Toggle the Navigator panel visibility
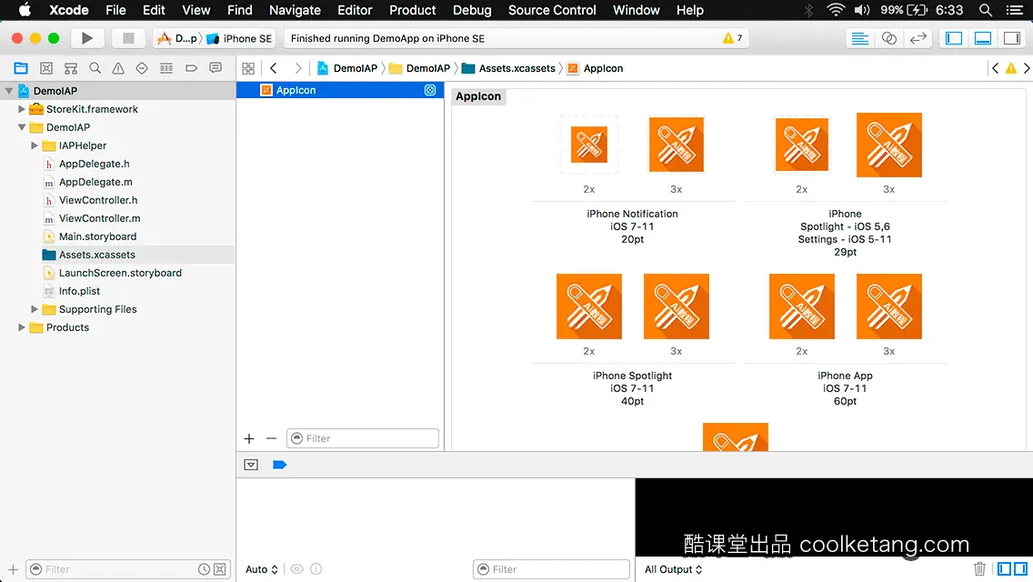This screenshot has height=582, width=1033. (x=954, y=38)
